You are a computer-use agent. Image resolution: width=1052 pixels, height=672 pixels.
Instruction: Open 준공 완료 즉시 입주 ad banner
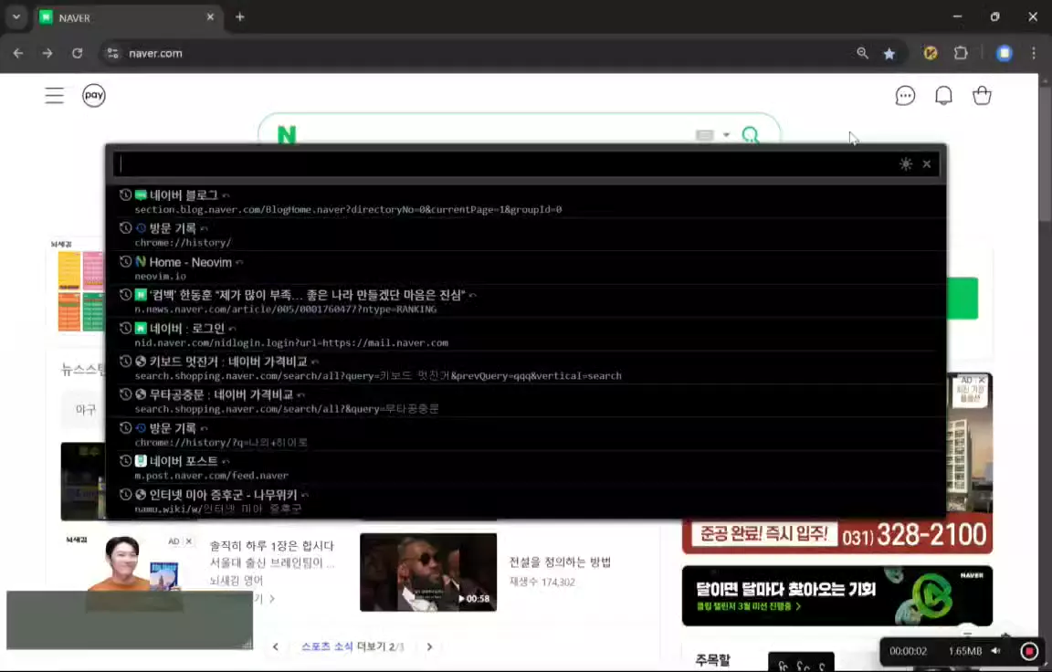click(836, 534)
